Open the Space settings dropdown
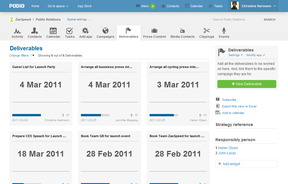Image resolution: width=288 pixels, height=184 pixels. click(x=79, y=19)
